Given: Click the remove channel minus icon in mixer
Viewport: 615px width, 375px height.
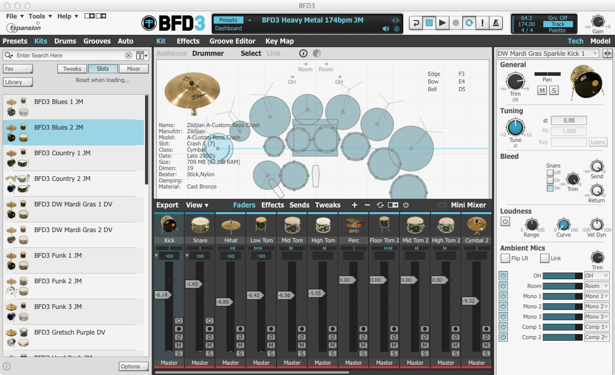Looking at the screenshot, I should tap(367, 205).
